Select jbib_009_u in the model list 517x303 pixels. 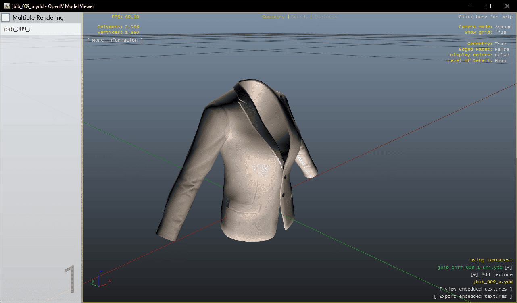[18, 29]
